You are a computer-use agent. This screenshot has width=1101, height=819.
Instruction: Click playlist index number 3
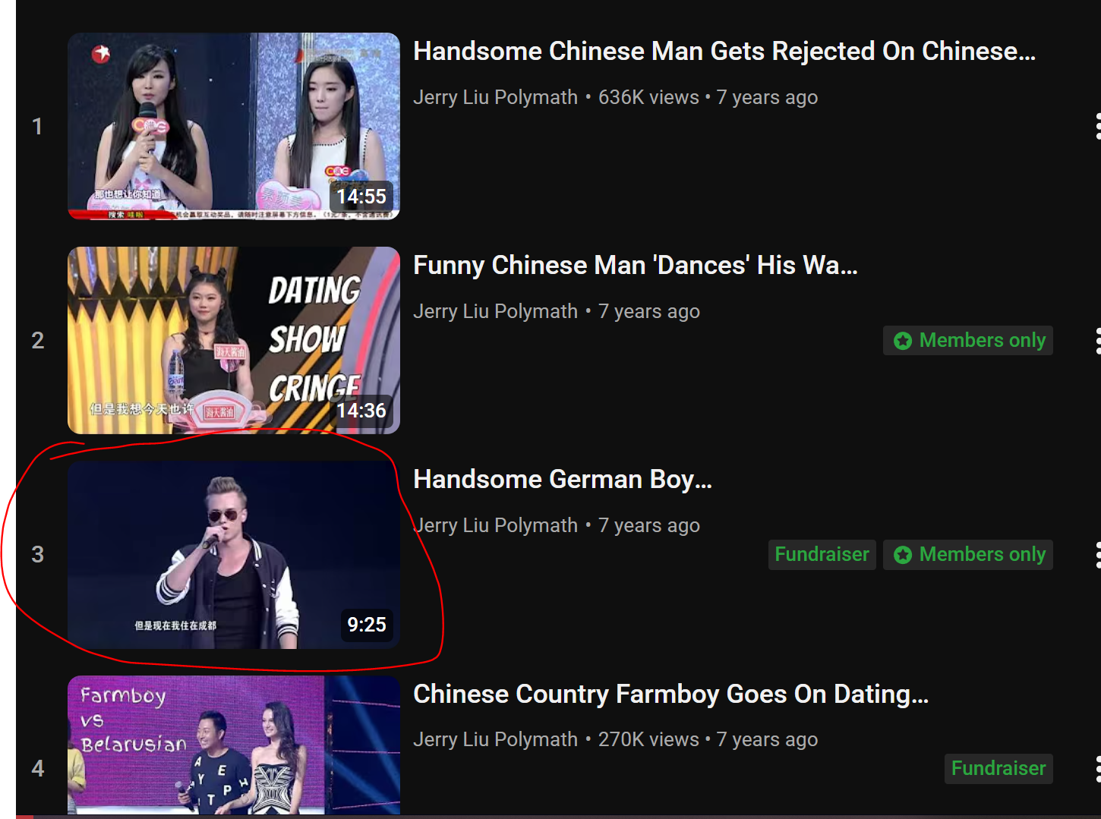coord(37,554)
